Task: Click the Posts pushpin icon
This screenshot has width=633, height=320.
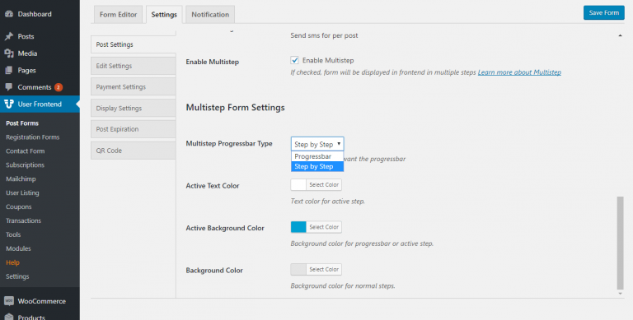Action: click(x=9, y=36)
